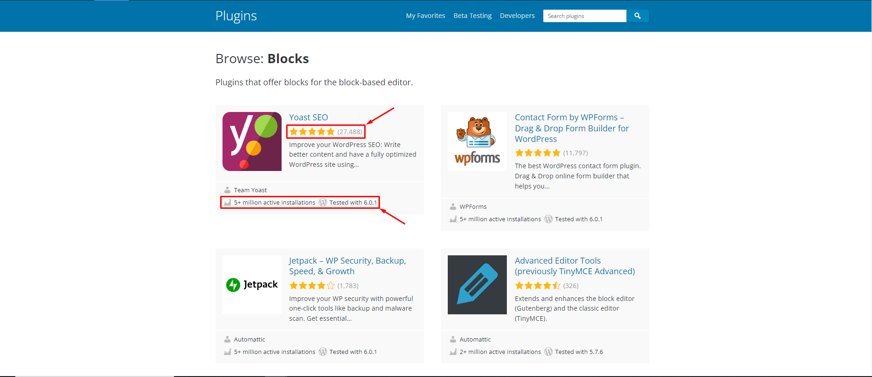Click installations chart icon in Jetpack card

(x=228, y=352)
